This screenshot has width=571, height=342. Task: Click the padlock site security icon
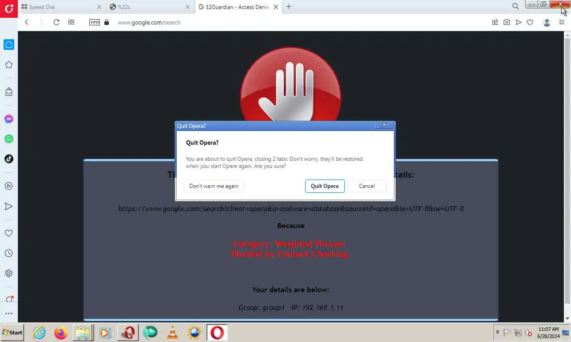(106, 22)
